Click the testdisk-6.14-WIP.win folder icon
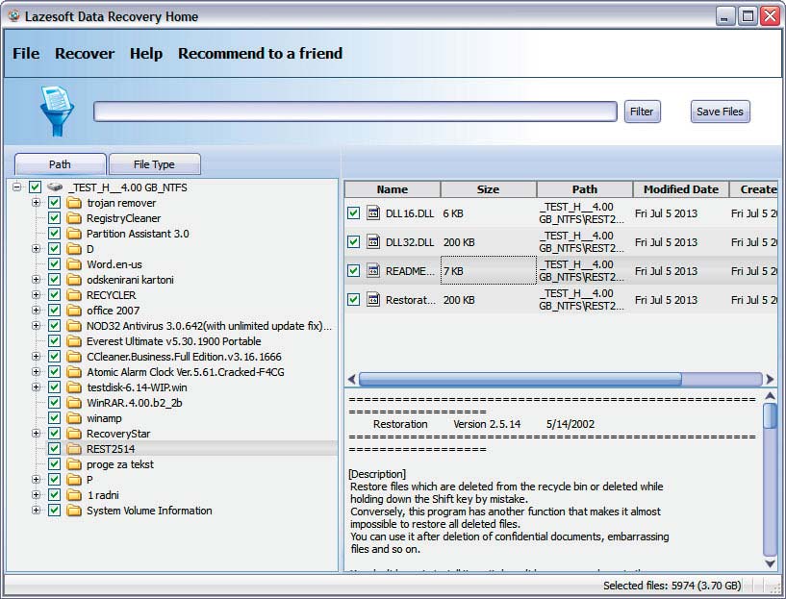The image size is (786, 599). pyautogui.click(x=74, y=387)
